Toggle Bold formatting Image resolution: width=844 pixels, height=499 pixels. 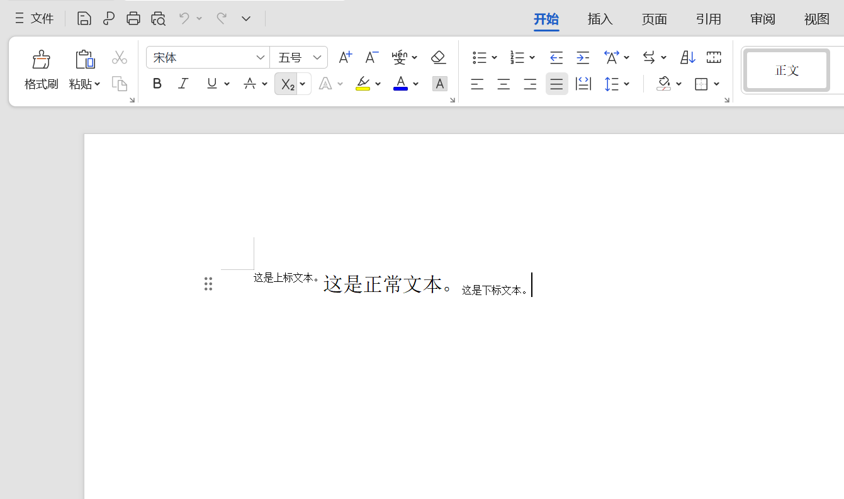point(157,84)
